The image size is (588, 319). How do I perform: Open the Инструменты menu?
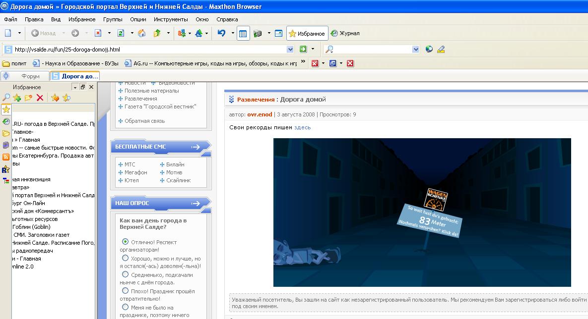tap(171, 19)
